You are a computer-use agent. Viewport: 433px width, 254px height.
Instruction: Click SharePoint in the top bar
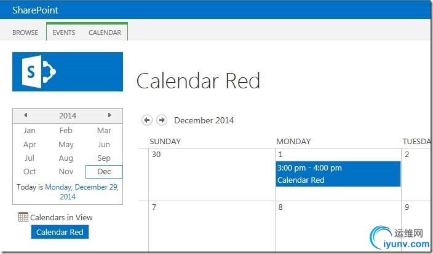[x=32, y=10]
